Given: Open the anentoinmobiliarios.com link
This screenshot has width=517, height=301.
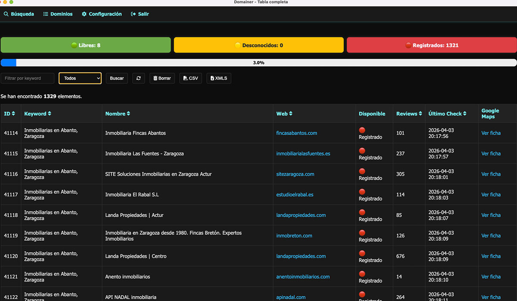Looking at the screenshot, I should click(303, 276).
